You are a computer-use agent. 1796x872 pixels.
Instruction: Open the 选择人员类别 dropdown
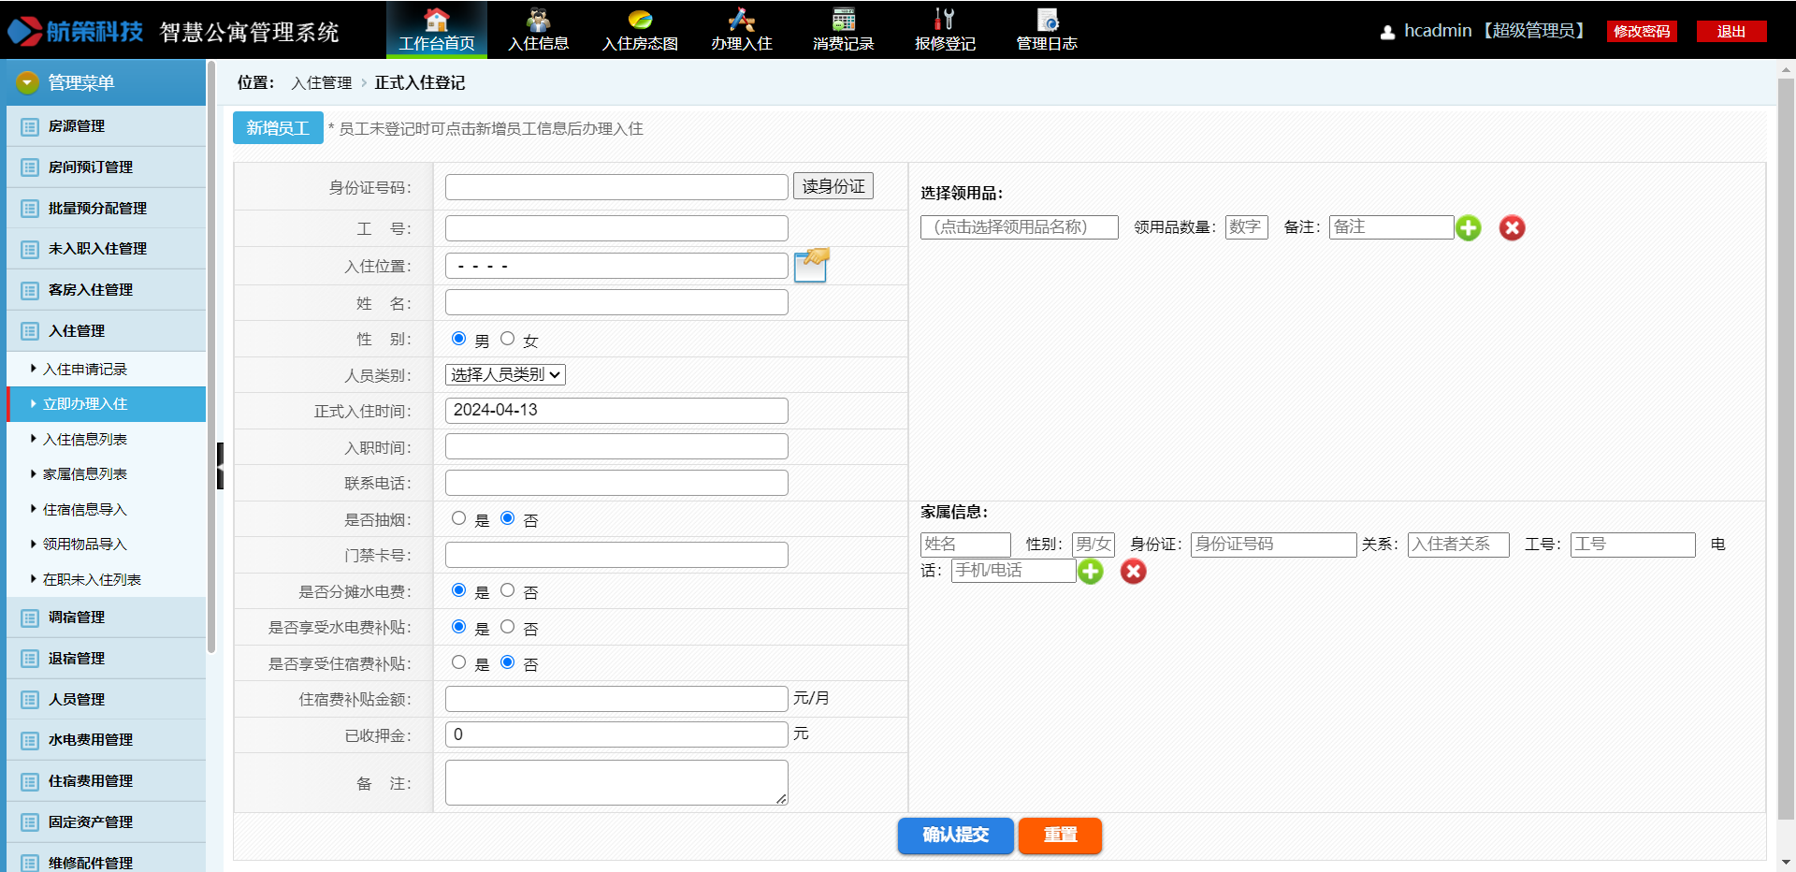[505, 375]
